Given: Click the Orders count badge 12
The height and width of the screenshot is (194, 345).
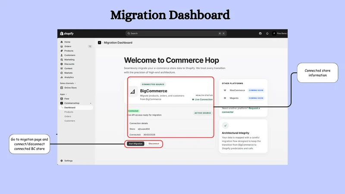Looking at the screenshot, I should (x=90, y=47).
